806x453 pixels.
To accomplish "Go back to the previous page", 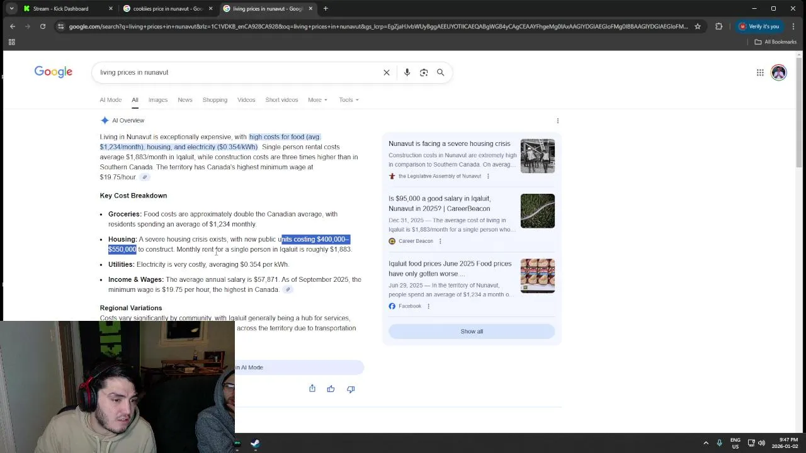I will point(13,26).
